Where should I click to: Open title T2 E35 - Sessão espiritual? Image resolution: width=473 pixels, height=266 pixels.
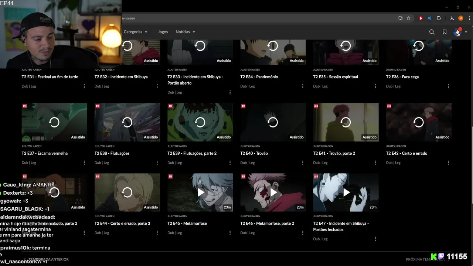336,77
